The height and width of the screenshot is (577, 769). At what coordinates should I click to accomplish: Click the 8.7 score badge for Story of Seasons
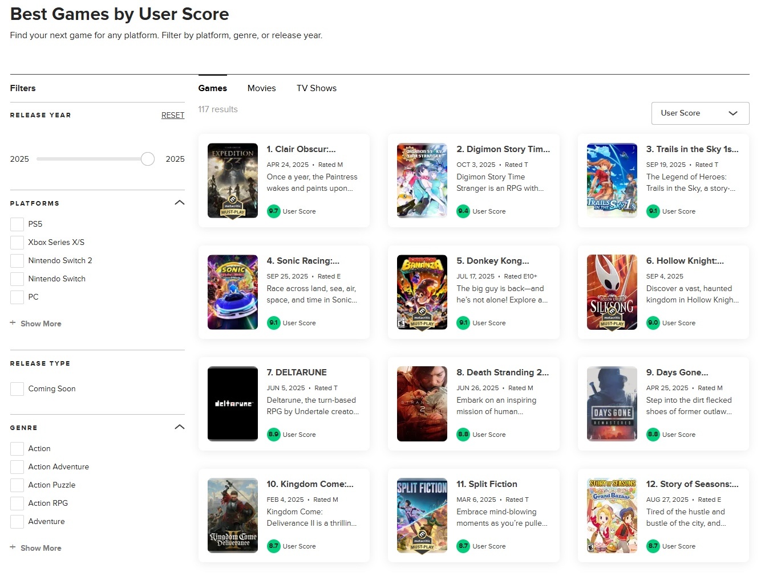(x=653, y=546)
